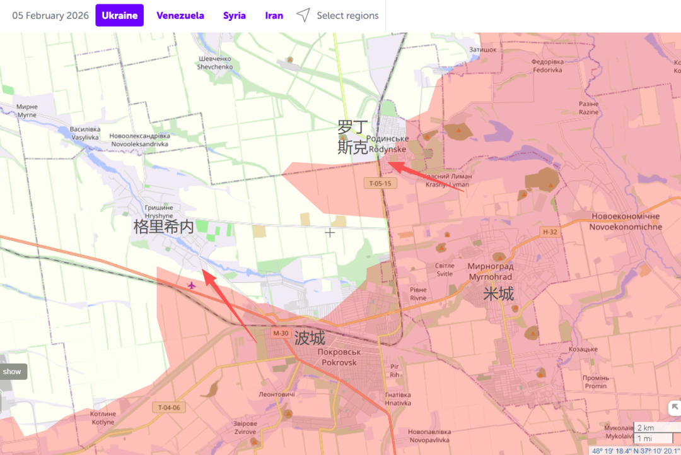Click the mine triangle icon near Shevchenko
681x455 pixels.
289,60
